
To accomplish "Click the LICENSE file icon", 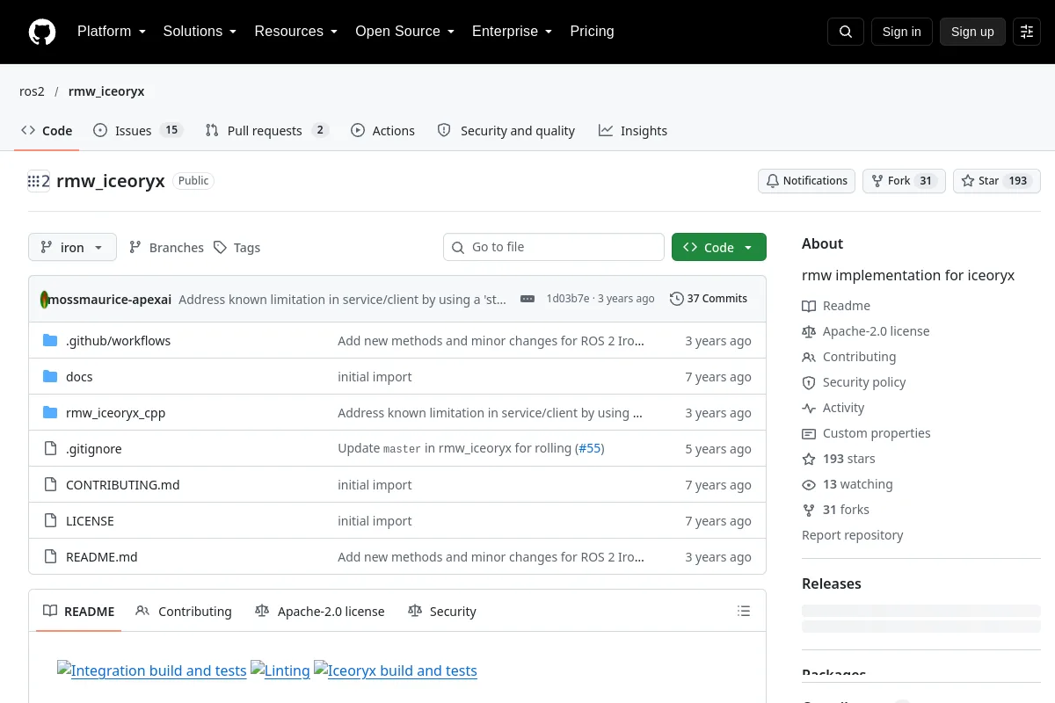I will pyautogui.click(x=50, y=520).
